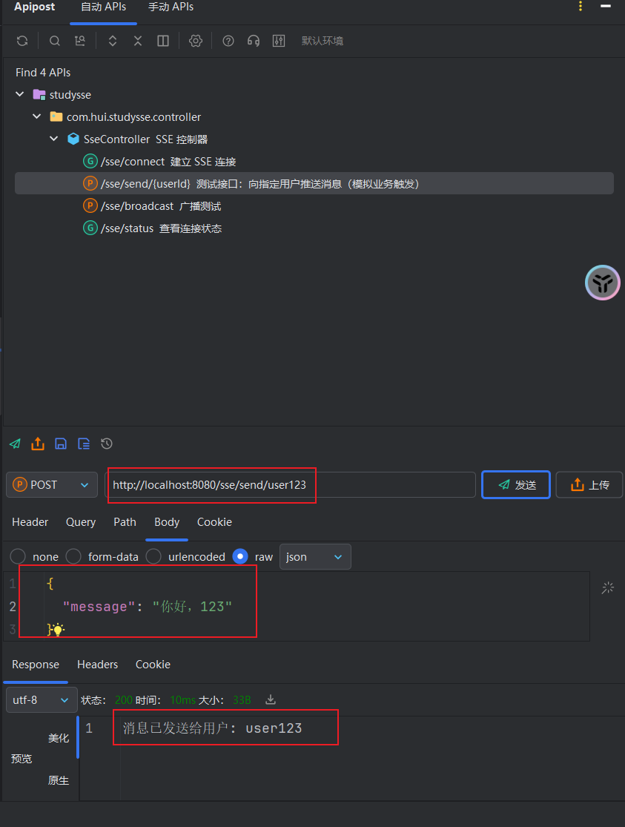Switch to the 自动 APIs tab
The height and width of the screenshot is (827, 625).
(103, 7)
